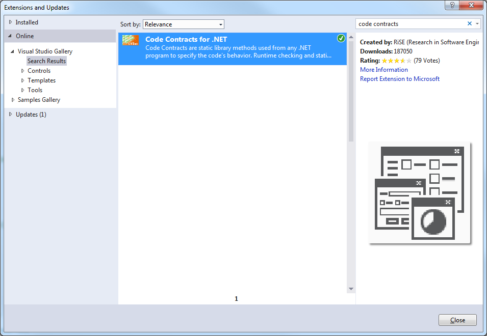The image size is (487, 336).
Task: Click the green installed checkmark icon
Action: click(341, 39)
